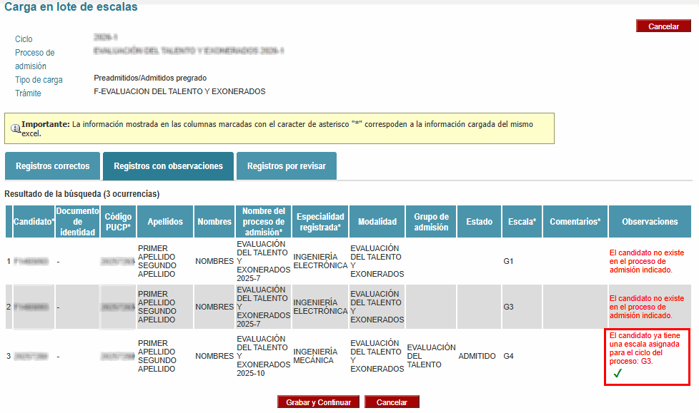
Task: Click the Cancelar button above the Importante note
Action: [x=663, y=26]
